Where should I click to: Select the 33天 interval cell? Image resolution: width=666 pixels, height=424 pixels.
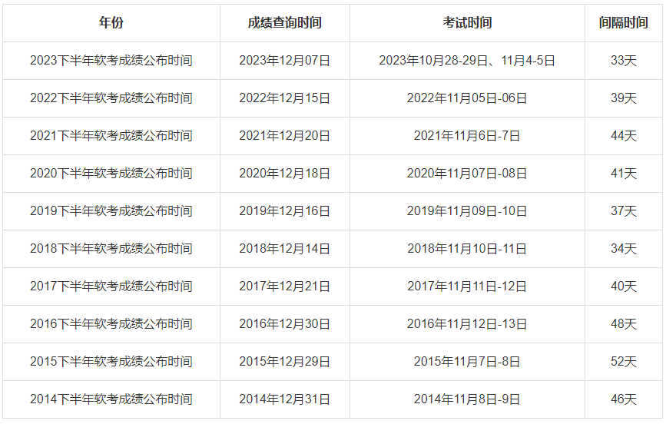624,61
